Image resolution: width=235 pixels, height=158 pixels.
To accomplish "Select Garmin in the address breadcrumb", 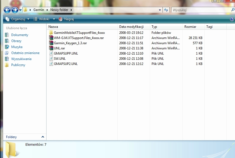I will tap(39, 10).
